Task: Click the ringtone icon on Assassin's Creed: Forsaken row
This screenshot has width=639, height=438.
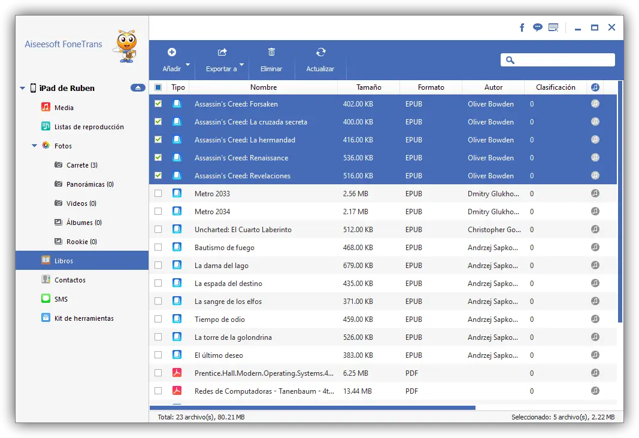Action: click(x=595, y=104)
